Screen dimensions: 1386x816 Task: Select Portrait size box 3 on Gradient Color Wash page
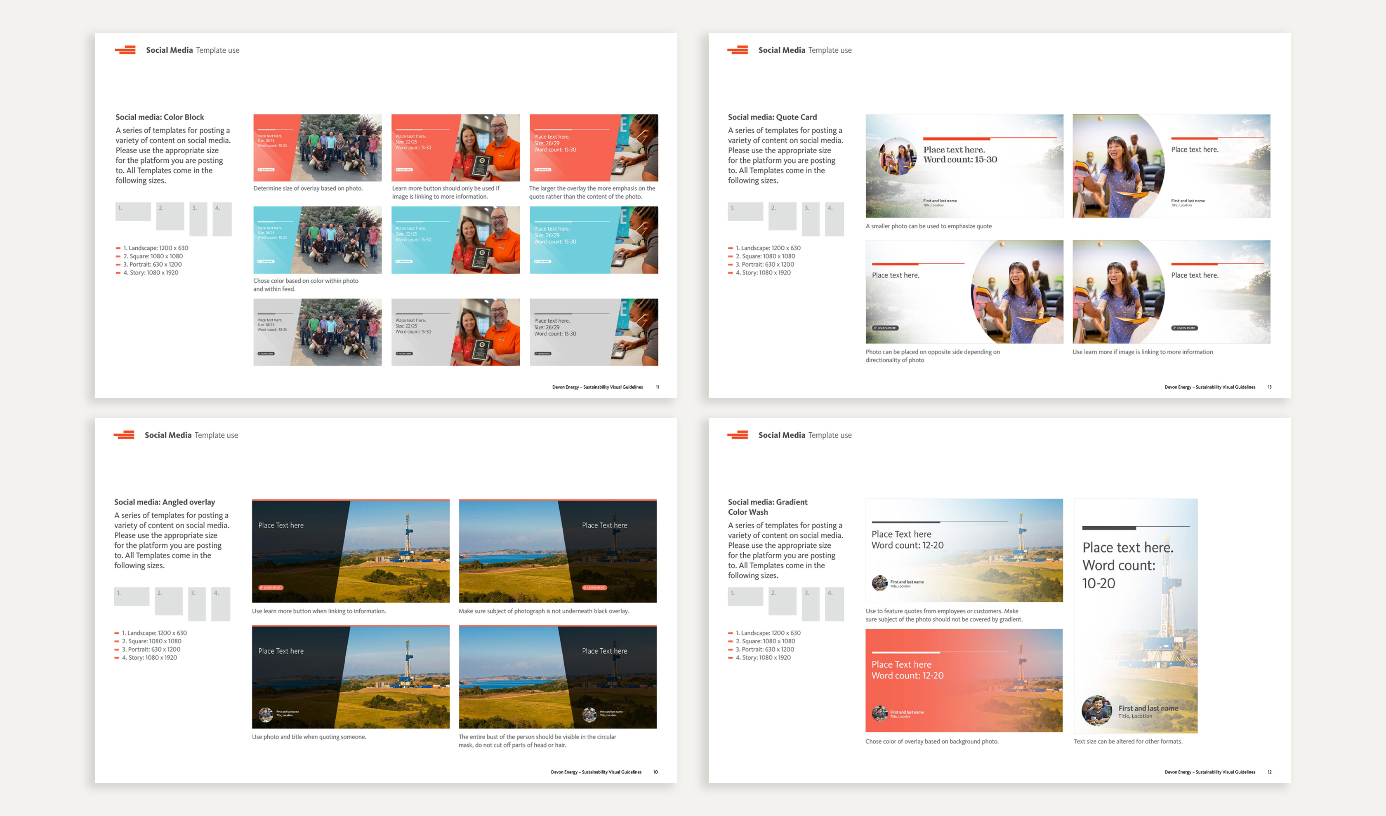811,604
